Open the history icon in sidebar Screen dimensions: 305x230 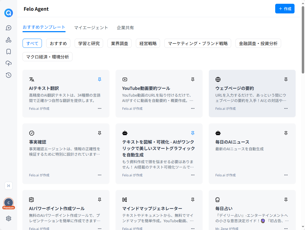coord(9,75)
